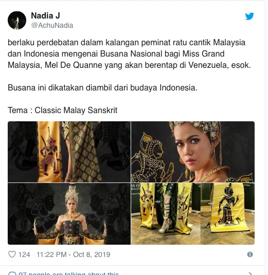Open top-left puppet skirt photo

click(x=69, y=152)
